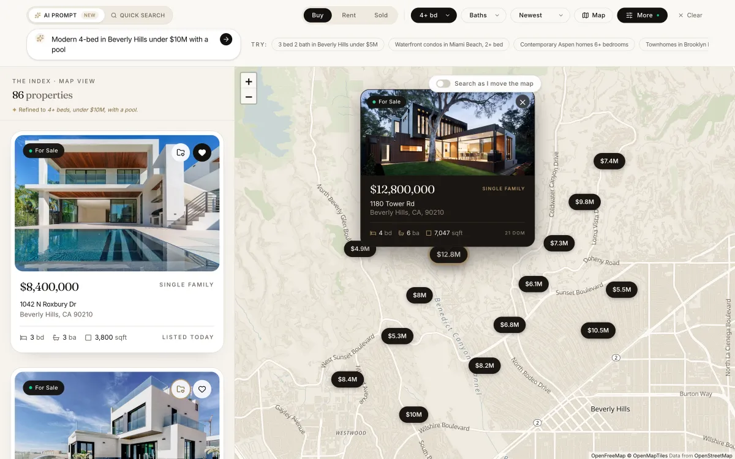Image resolution: width=735 pixels, height=459 pixels.
Task: Click the 86 properties heading
Action: [42, 95]
